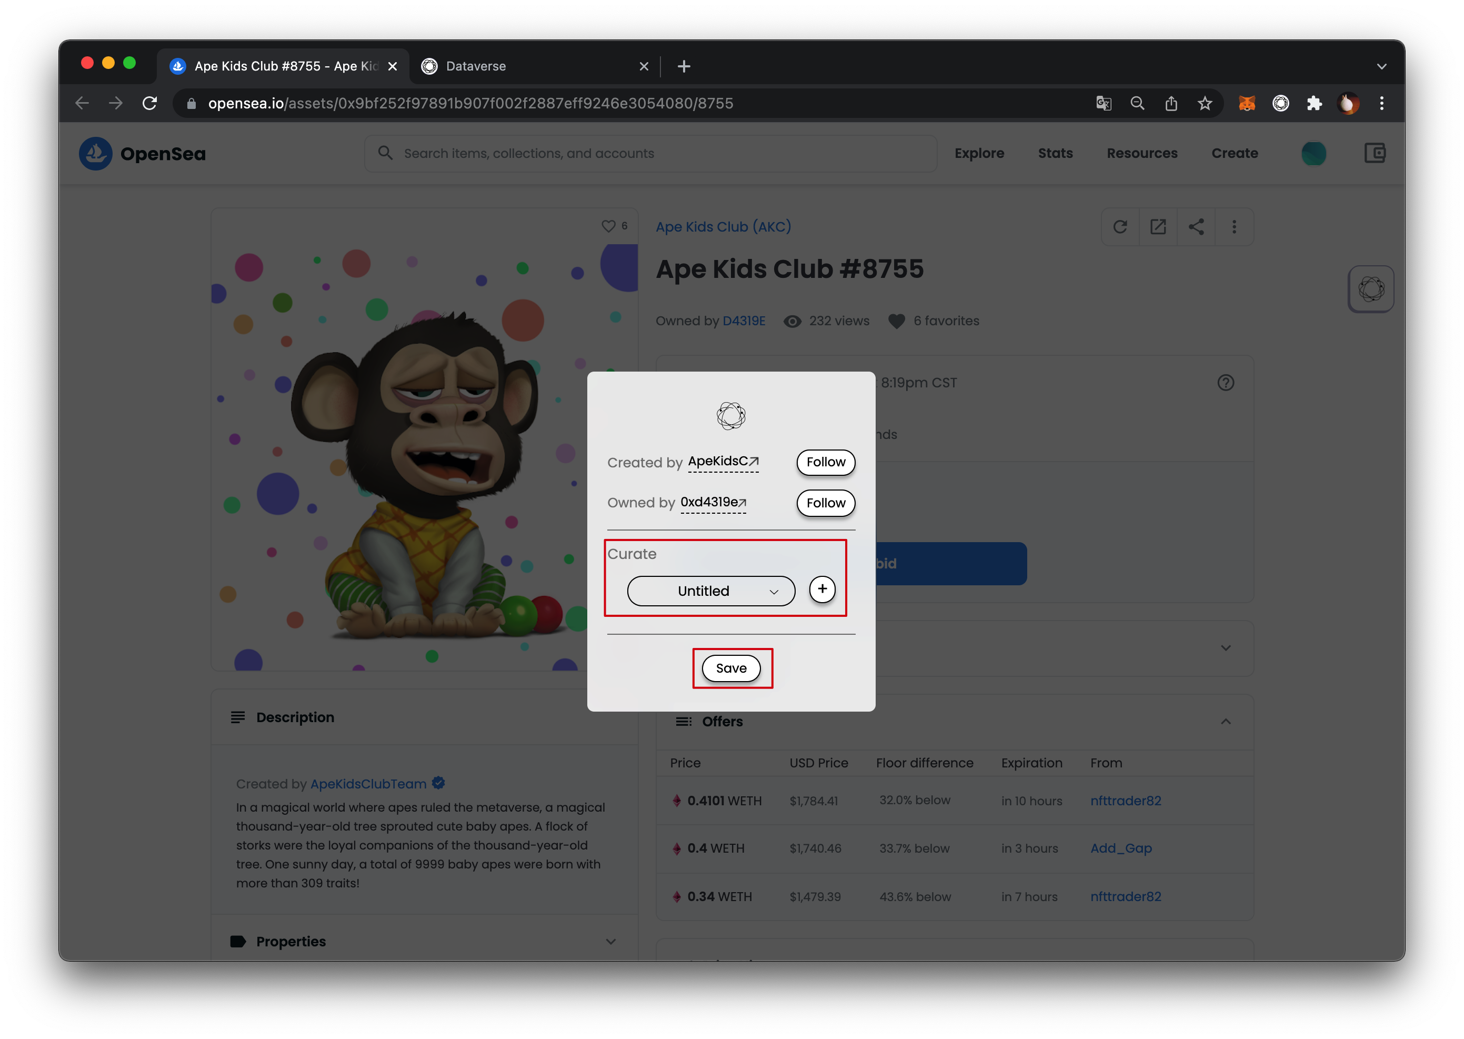
Task: Open the Stats menu
Action: point(1055,154)
